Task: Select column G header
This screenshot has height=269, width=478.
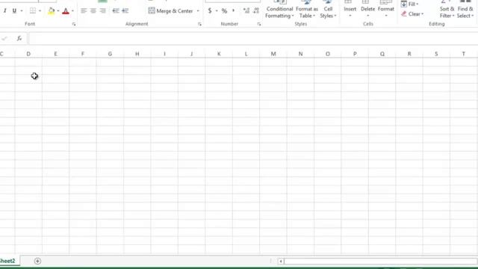Action: click(x=110, y=54)
